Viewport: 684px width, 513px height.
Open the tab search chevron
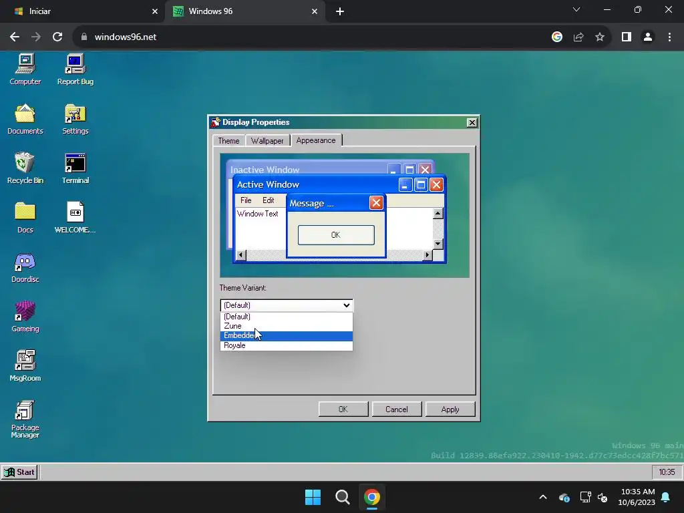(576, 9)
